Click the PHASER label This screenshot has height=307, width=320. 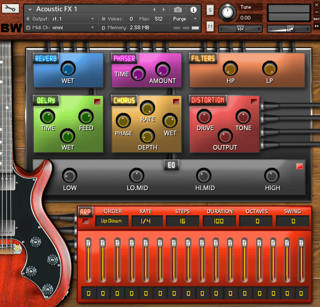tap(124, 58)
